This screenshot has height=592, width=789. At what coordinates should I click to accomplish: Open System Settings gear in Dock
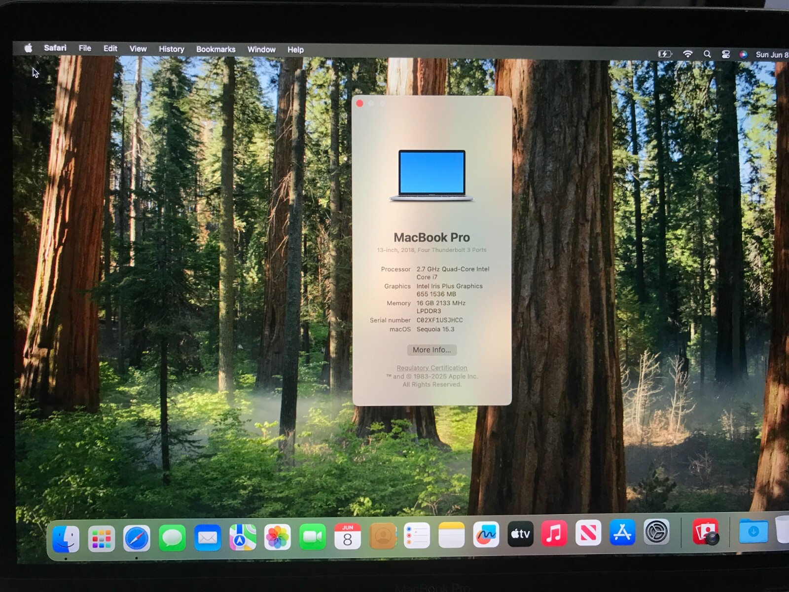coord(656,532)
